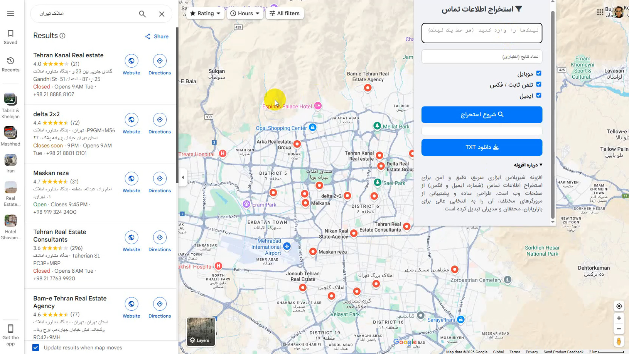Open All filters
629x354 pixels.
click(285, 13)
